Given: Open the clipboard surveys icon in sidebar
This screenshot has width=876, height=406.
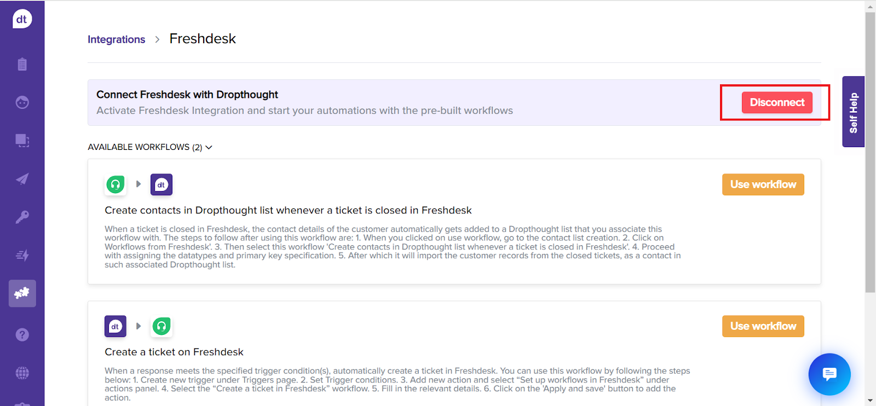Looking at the screenshot, I should [x=22, y=65].
